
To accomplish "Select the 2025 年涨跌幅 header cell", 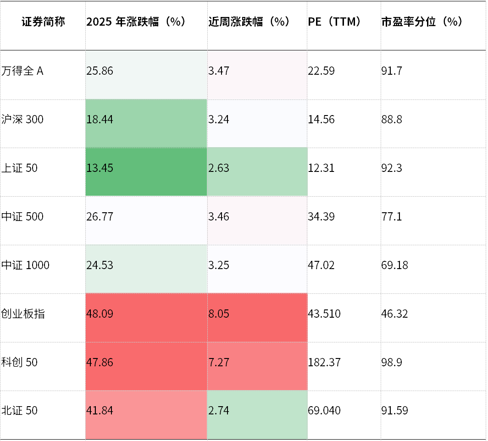I will 135,22.
